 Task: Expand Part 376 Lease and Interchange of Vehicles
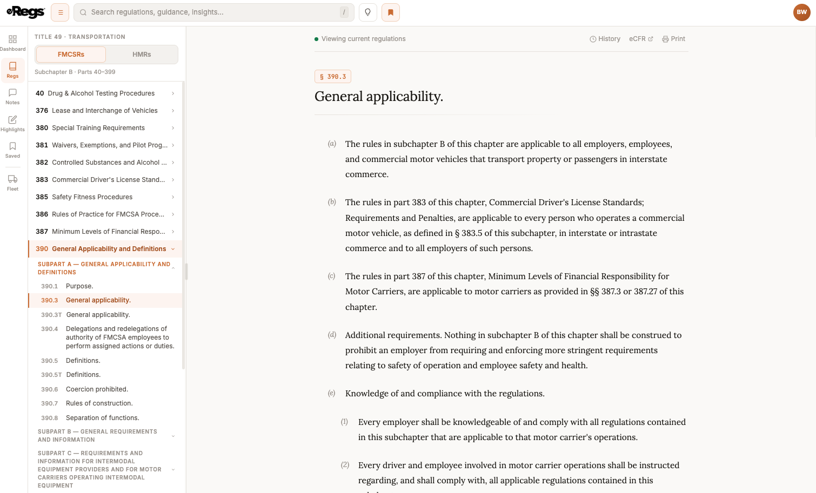[x=105, y=111]
